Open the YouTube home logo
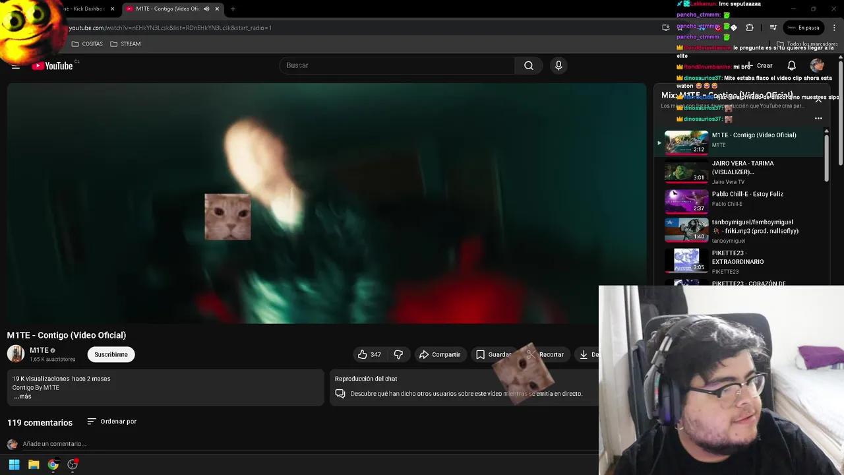844x475 pixels. pyautogui.click(x=52, y=65)
